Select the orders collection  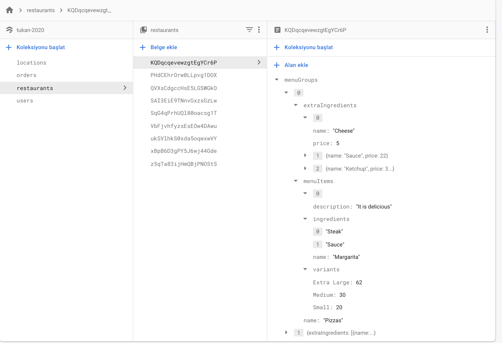[27, 75]
